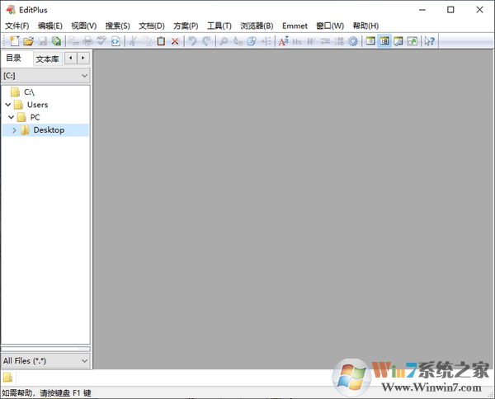The image size is (495, 399).
Task: Click the Replace toolbar icon
Action: coord(238,41)
